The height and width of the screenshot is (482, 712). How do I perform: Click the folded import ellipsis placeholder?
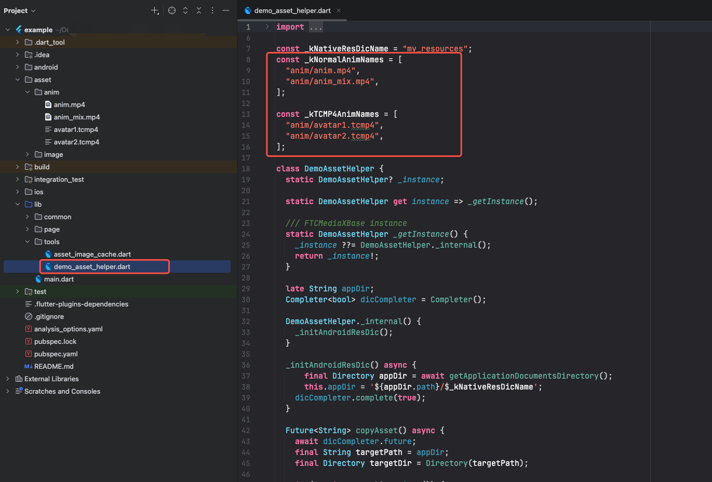(316, 27)
